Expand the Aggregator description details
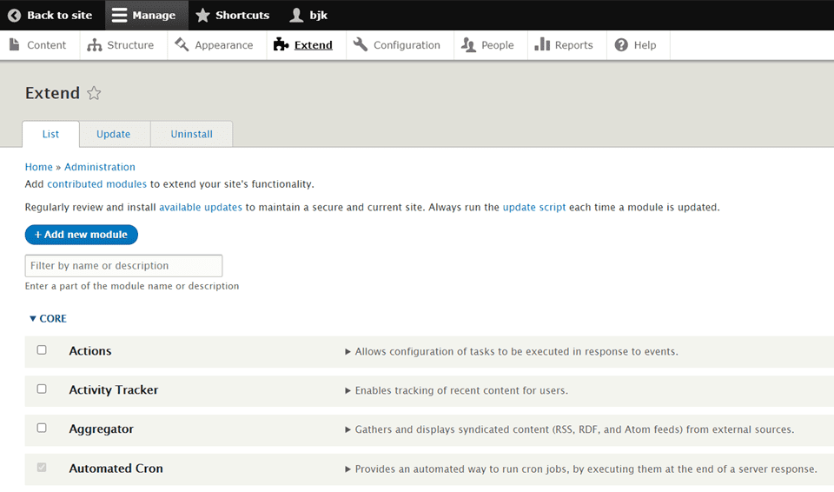 pyautogui.click(x=347, y=429)
